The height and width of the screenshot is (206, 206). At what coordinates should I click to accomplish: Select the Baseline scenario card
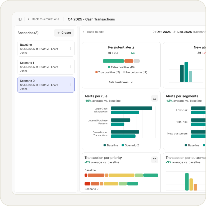tap(46, 49)
